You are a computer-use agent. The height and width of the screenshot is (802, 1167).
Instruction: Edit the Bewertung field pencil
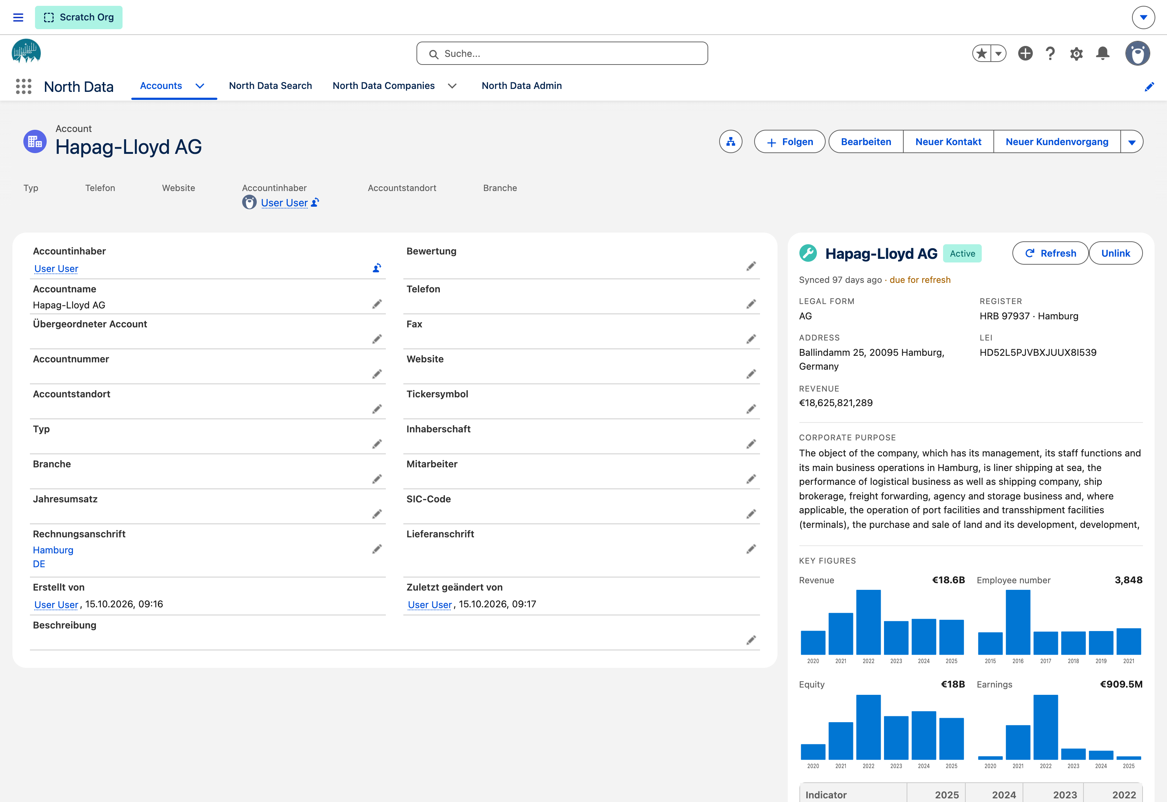click(x=751, y=266)
